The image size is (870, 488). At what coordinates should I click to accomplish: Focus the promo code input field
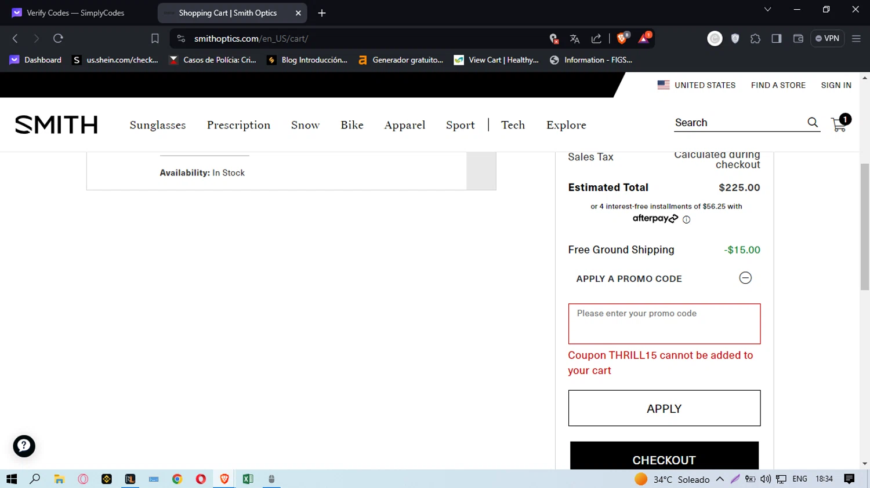tap(664, 324)
